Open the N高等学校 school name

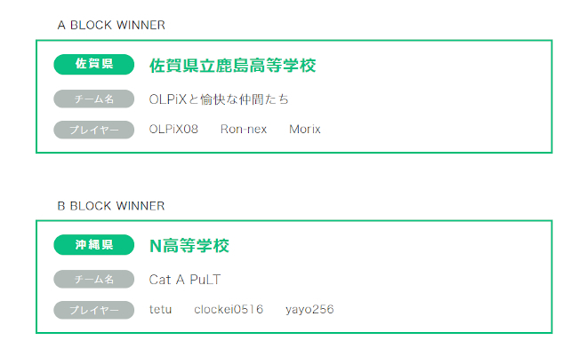point(189,246)
